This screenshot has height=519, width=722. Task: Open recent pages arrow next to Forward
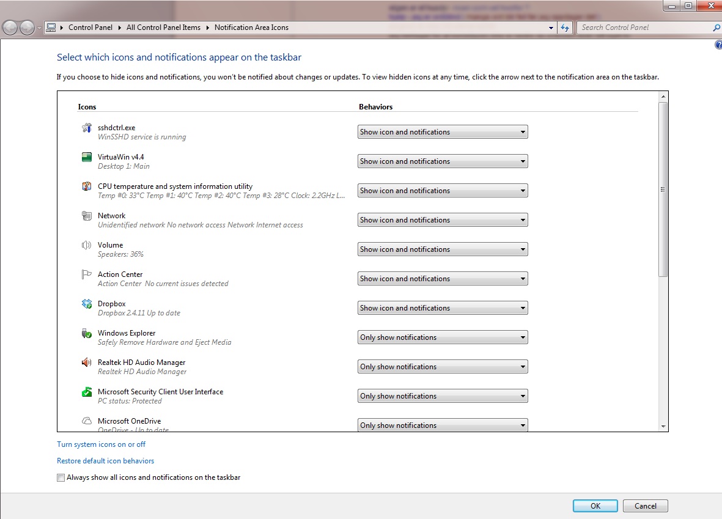pyautogui.click(x=39, y=28)
